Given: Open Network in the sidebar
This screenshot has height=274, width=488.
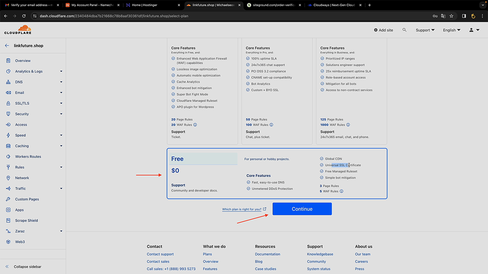Looking at the screenshot, I should click(22, 178).
